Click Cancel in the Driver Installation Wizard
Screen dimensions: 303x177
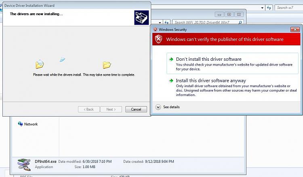(x=136, y=109)
